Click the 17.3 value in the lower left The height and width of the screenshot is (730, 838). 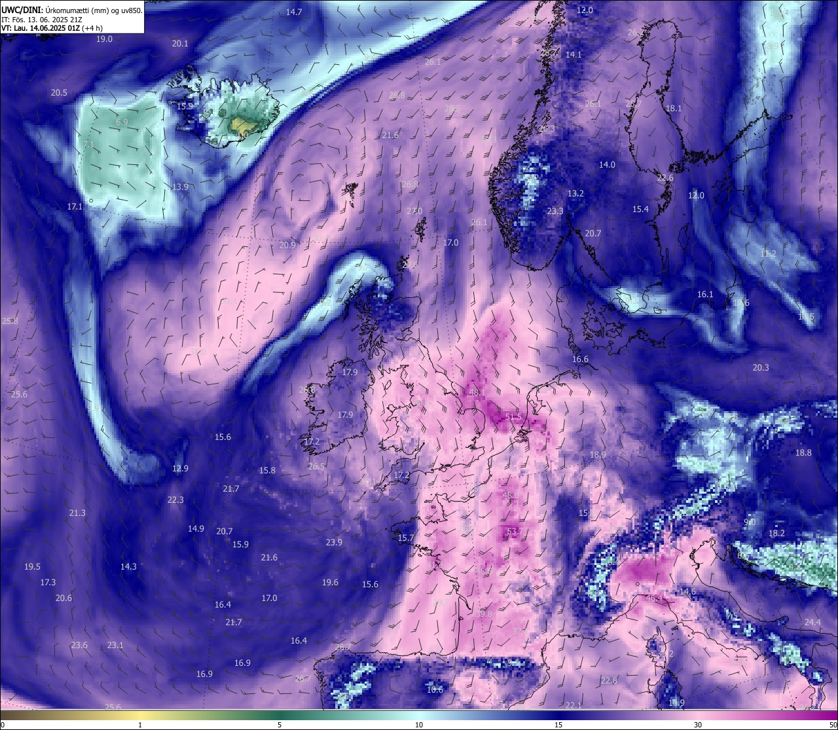(x=48, y=583)
